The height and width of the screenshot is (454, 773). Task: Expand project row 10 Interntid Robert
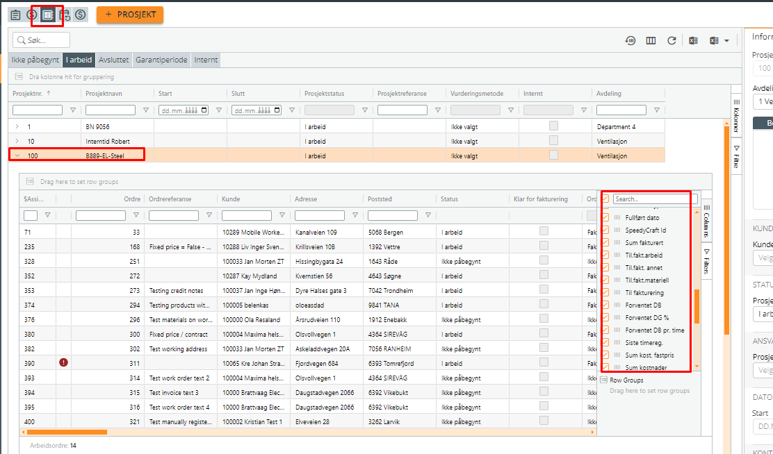pos(17,142)
